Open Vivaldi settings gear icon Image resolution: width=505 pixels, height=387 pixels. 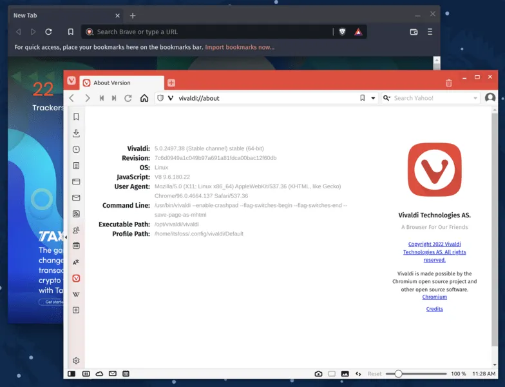tap(76, 361)
